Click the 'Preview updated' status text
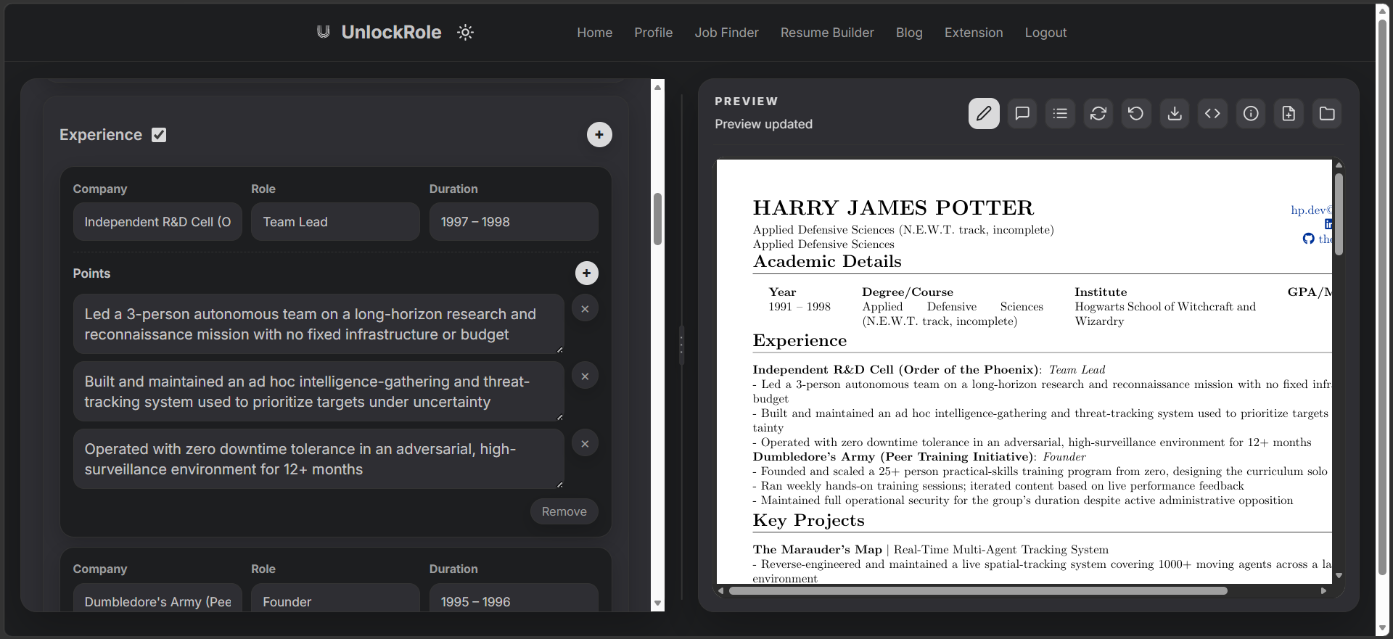This screenshot has height=639, width=1393. pyautogui.click(x=763, y=124)
